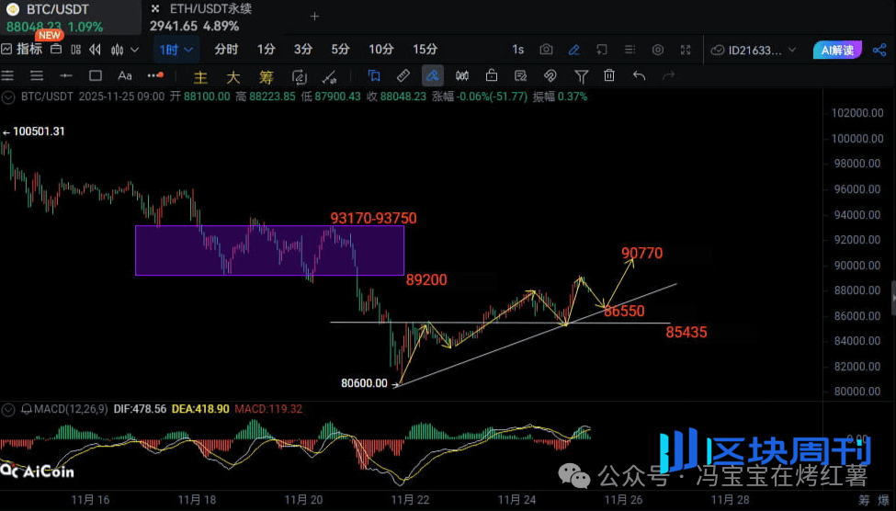The image size is (896, 511).
Task: Click the add-note square plus icon
Action: (602, 50)
